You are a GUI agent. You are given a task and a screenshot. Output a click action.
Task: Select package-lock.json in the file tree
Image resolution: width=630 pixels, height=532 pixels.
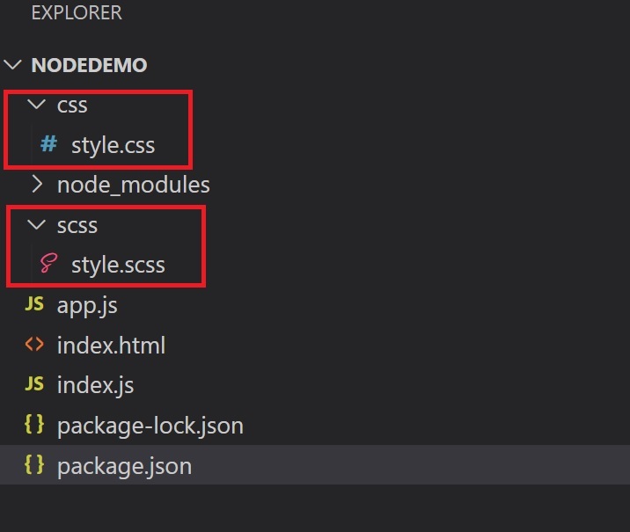(x=150, y=426)
